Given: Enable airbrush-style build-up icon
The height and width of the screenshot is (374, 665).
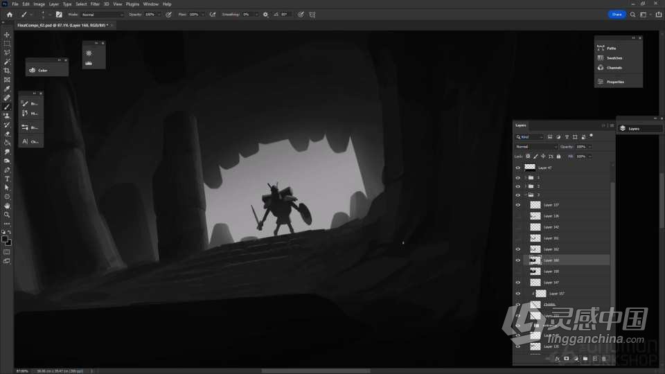Looking at the screenshot, I should (x=213, y=15).
